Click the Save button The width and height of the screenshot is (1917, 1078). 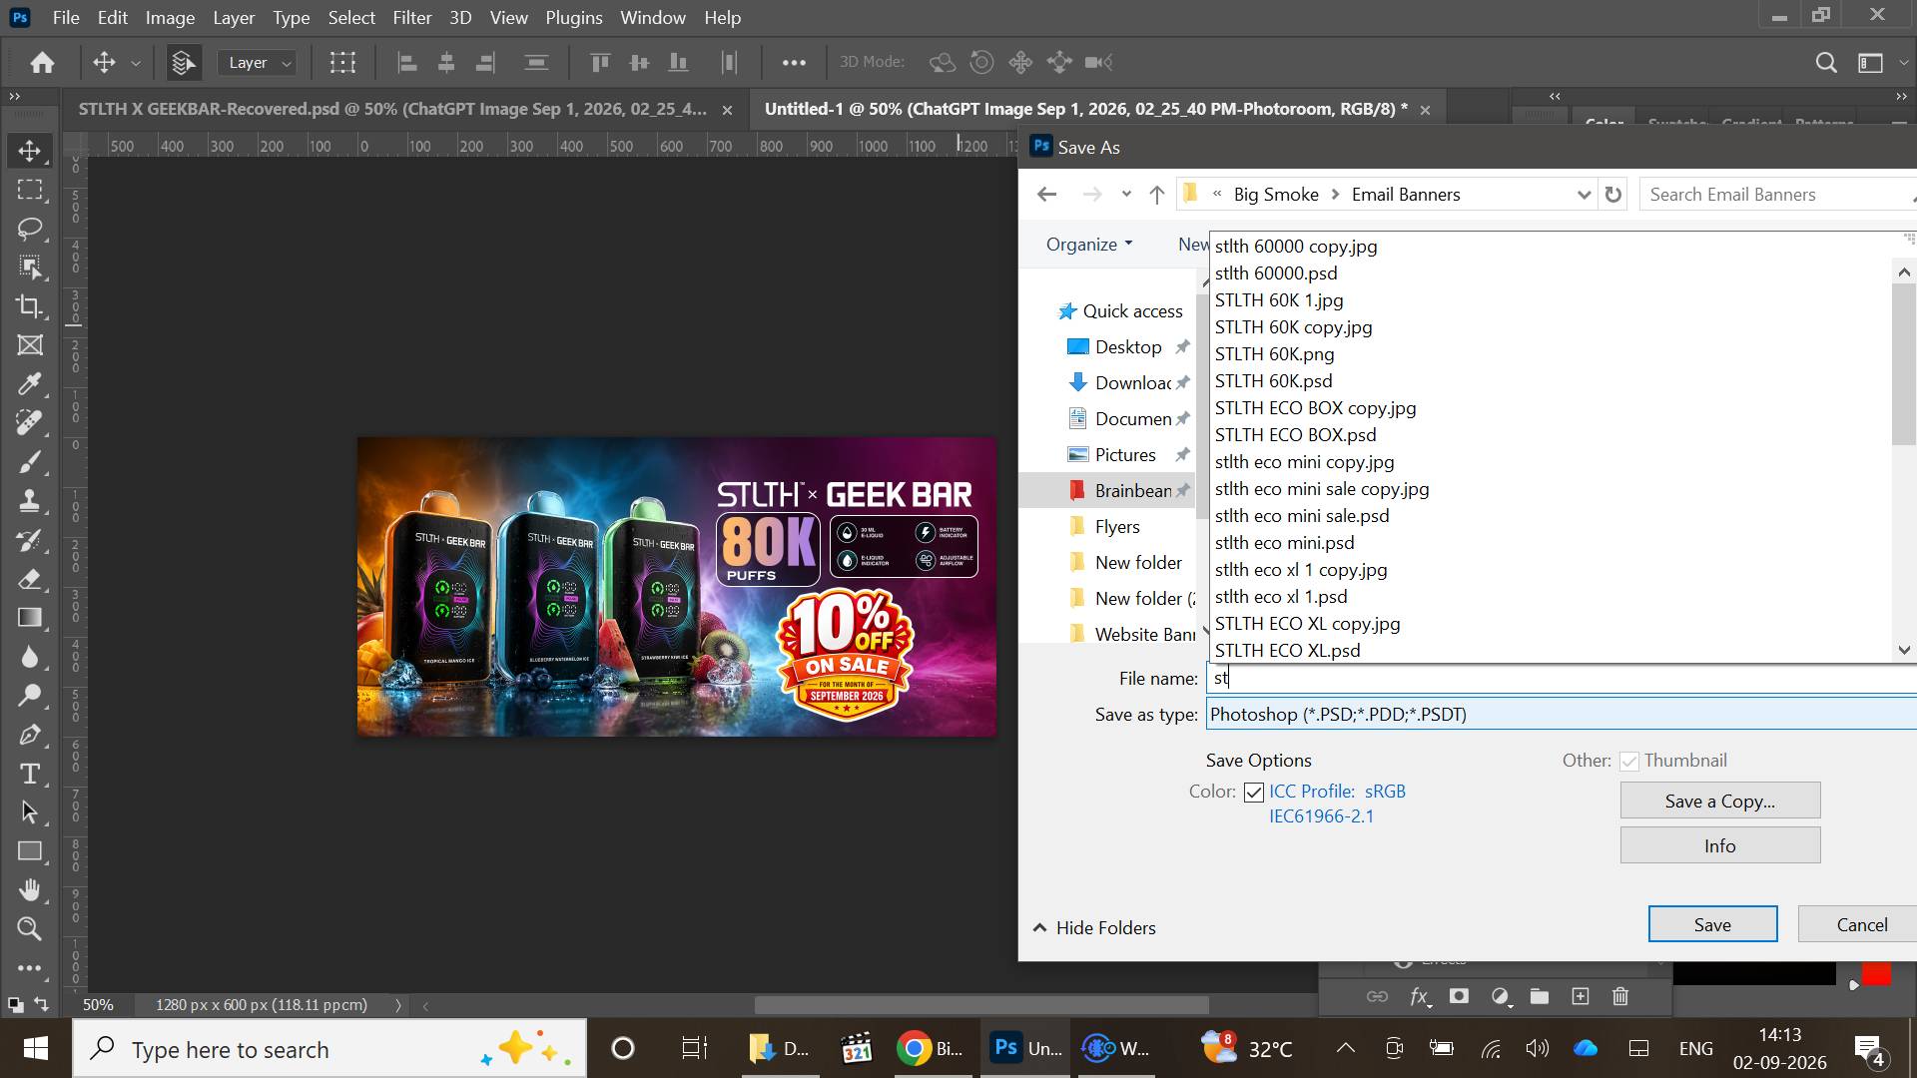point(1713,925)
